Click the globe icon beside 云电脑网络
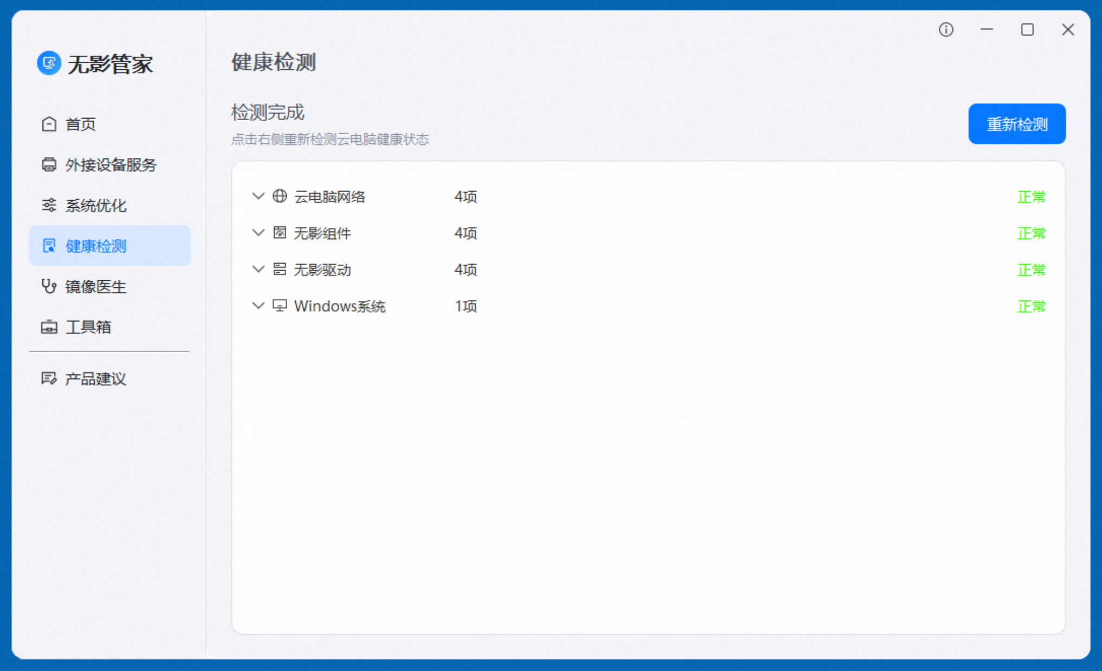 [x=280, y=196]
